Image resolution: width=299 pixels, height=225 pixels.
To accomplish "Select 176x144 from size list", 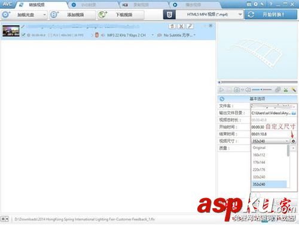I will (269, 162).
